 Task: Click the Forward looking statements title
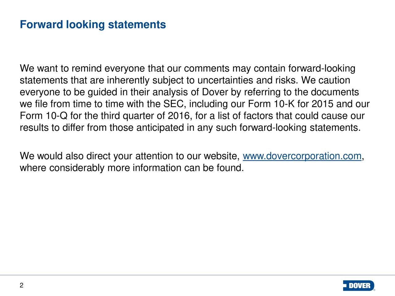tap(93, 24)
